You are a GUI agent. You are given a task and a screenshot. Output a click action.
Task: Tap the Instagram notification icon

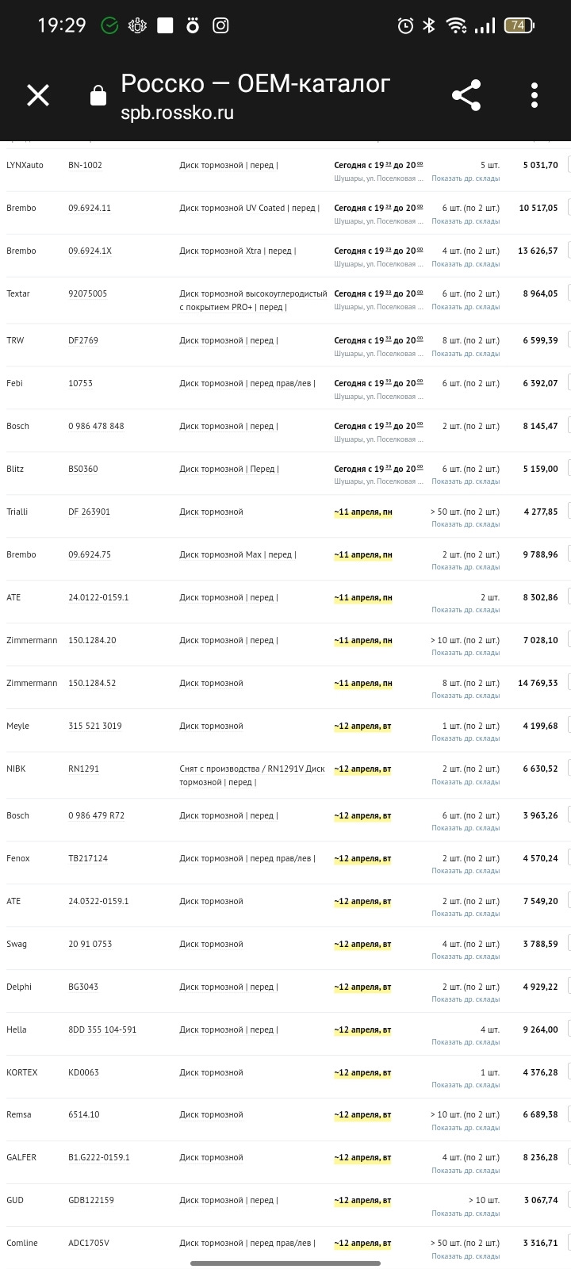[220, 25]
